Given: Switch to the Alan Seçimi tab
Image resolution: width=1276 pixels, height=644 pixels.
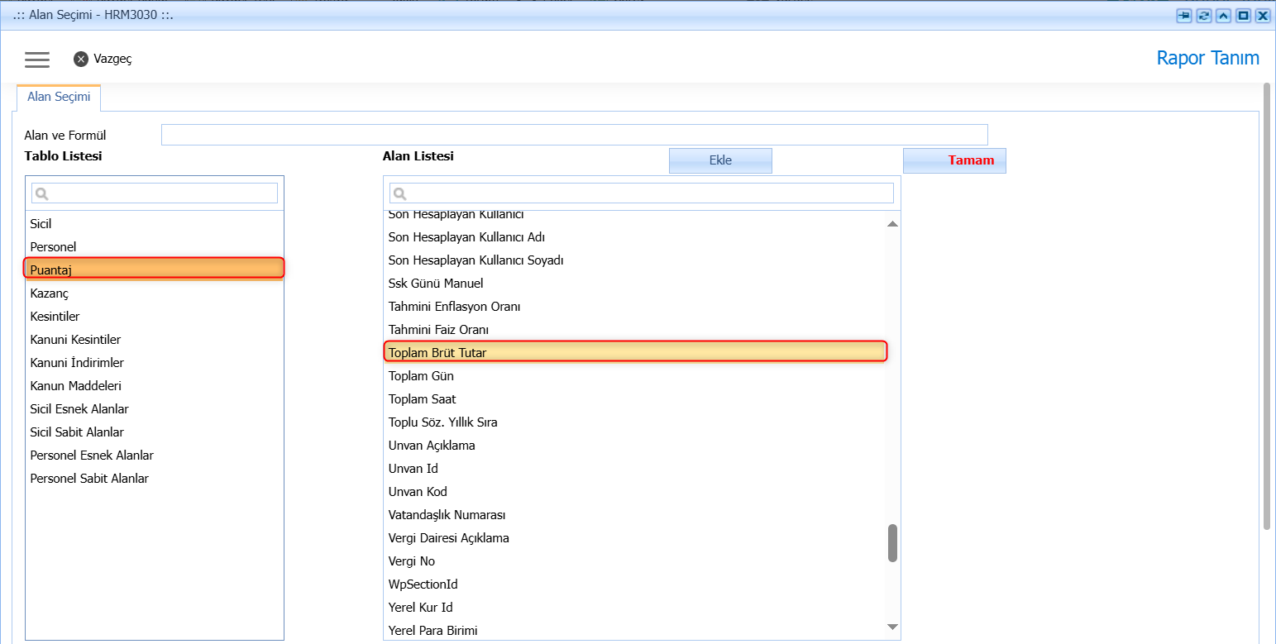Looking at the screenshot, I should click(59, 97).
